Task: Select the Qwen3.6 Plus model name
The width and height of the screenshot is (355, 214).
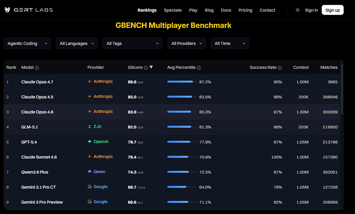Action: coord(35,172)
